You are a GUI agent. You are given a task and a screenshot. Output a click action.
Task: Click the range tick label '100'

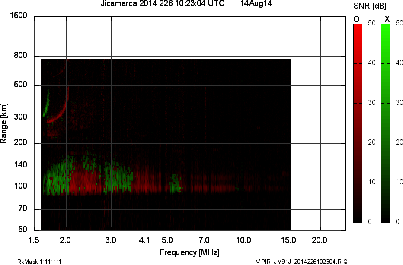pyautogui.click(x=20, y=186)
